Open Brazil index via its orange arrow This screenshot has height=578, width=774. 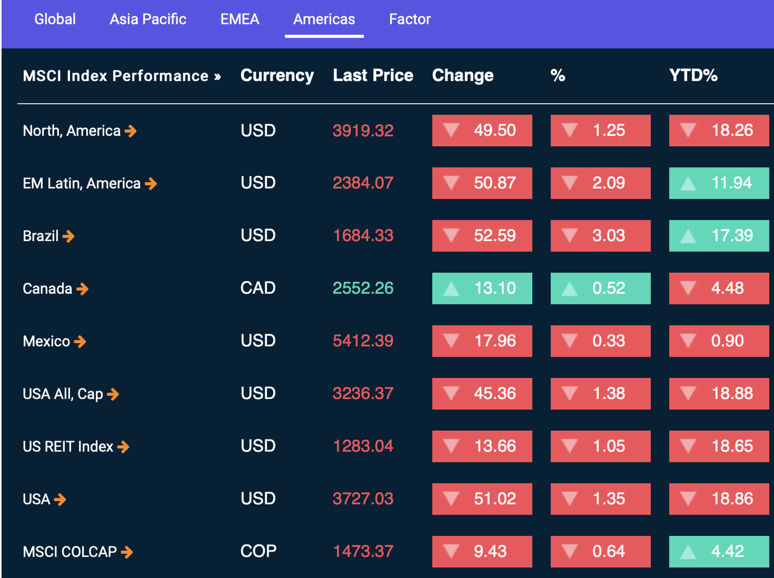coord(68,236)
